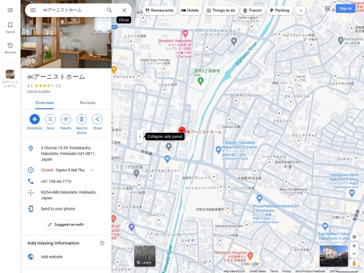
Task: Open help icon beside Add missing information
Action: [x=102, y=243]
